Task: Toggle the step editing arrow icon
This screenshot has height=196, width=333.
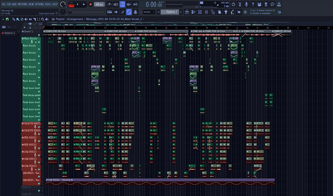Action: point(116,12)
